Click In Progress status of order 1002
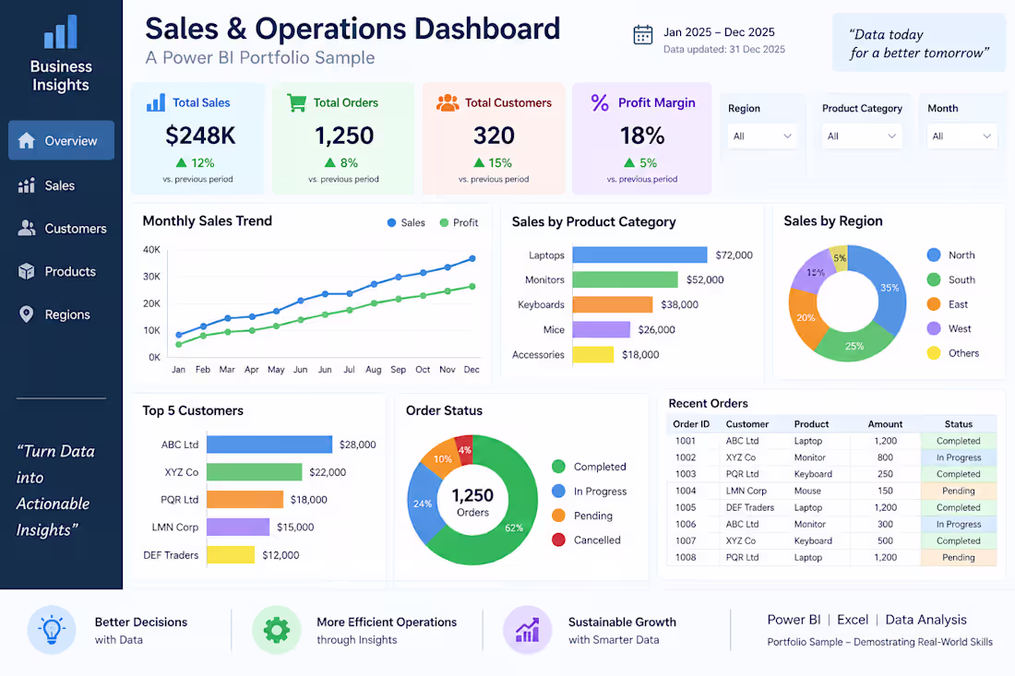Image resolution: width=1015 pixels, height=676 pixels. click(x=958, y=457)
